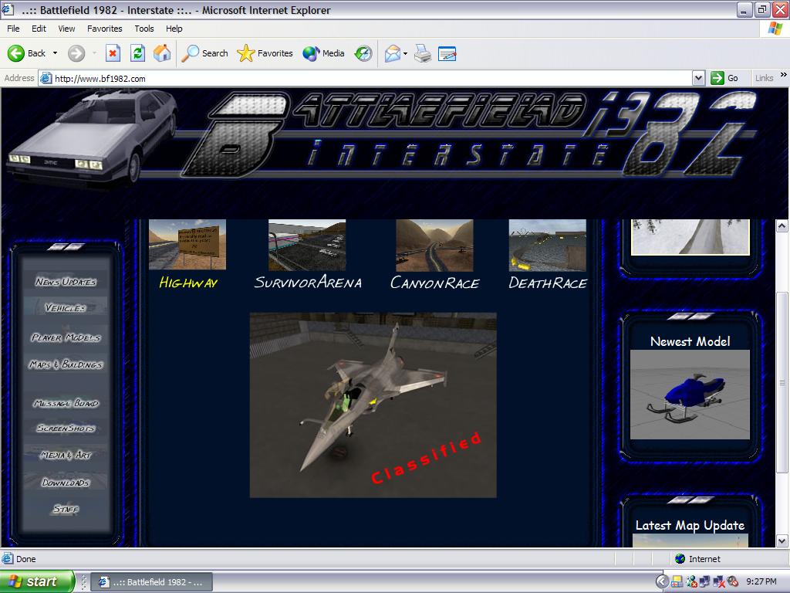Open the Edit menu
Image resolution: width=790 pixels, height=593 pixels.
[x=39, y=29]
